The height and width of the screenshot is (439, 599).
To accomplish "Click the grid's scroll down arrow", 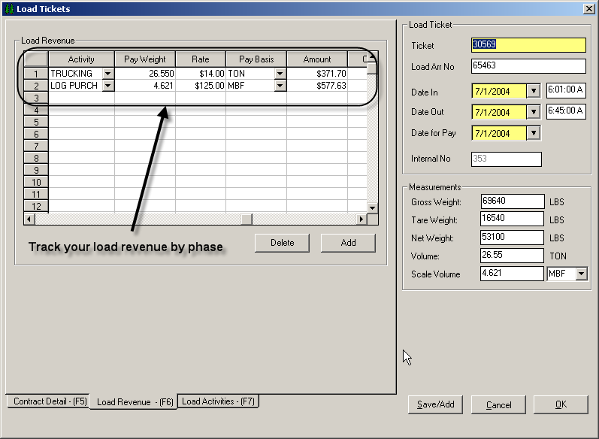I will point(372,207).
